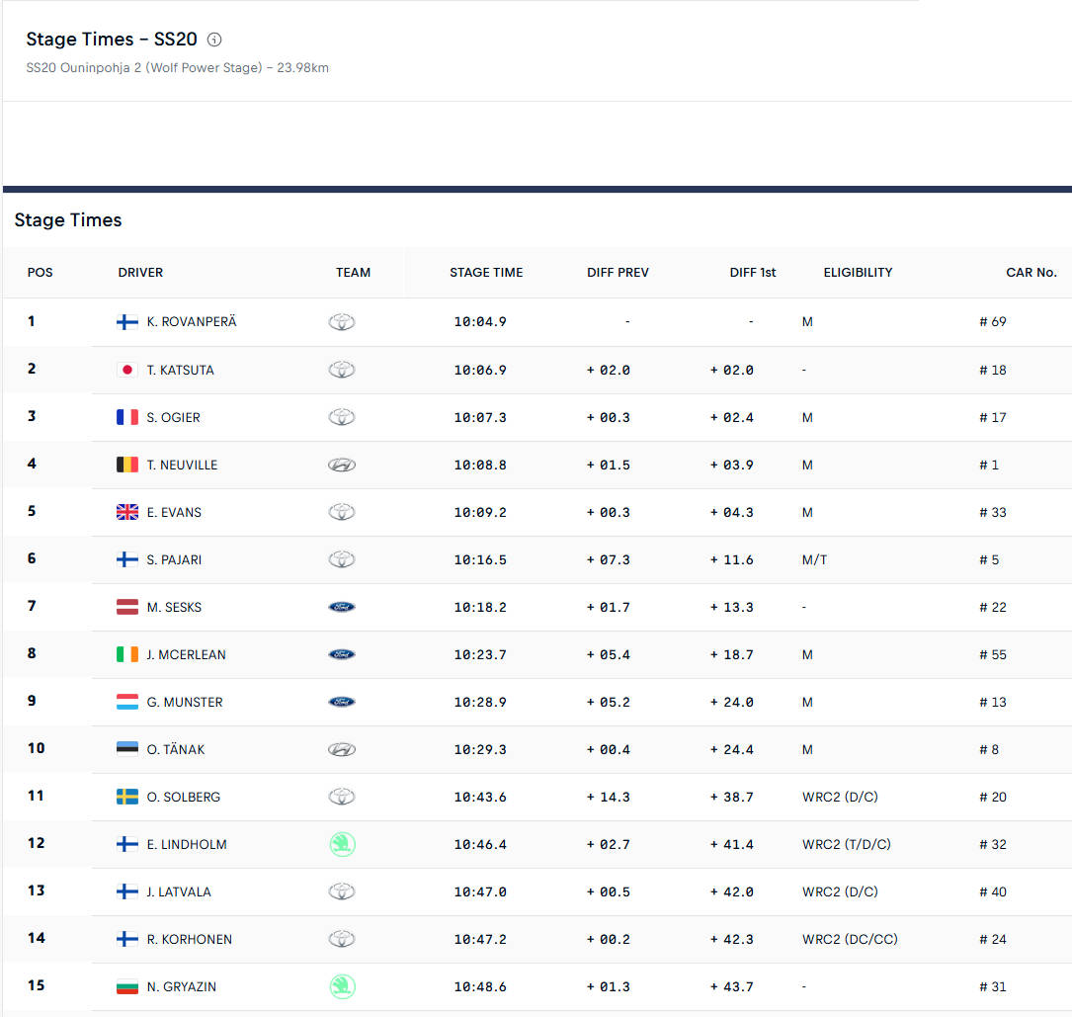Click car number # 69
The width and height of the screenshot is (1072, 1017).
click(993, 321)
